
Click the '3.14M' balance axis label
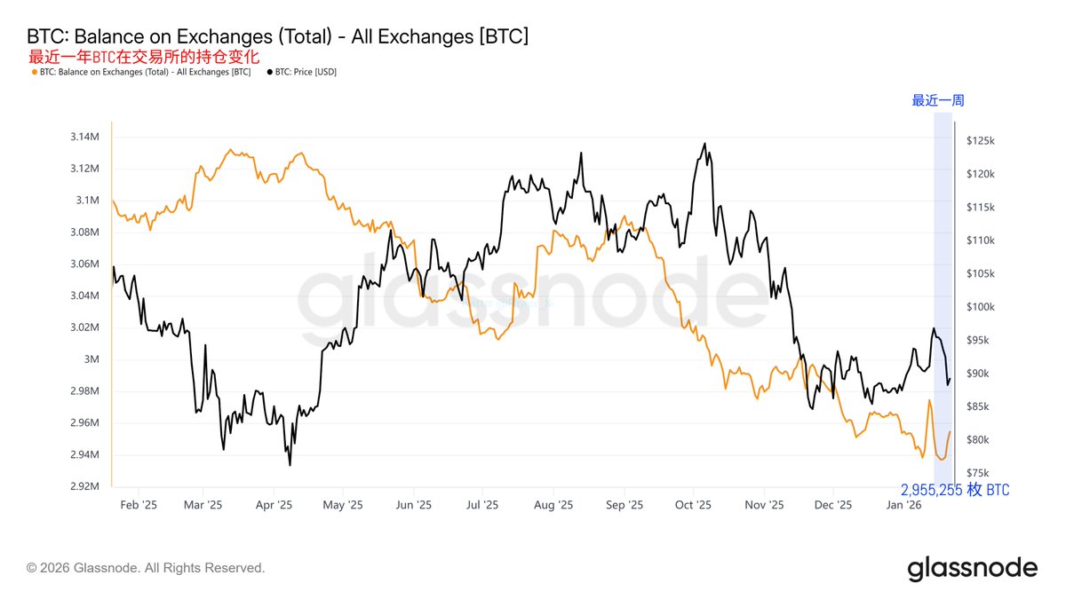86,138
